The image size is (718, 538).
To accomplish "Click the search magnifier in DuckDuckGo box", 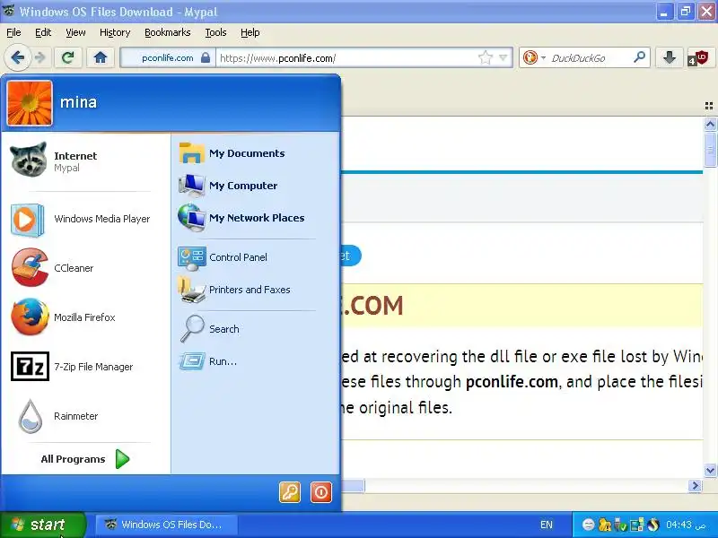I will (x=639, y=57).
